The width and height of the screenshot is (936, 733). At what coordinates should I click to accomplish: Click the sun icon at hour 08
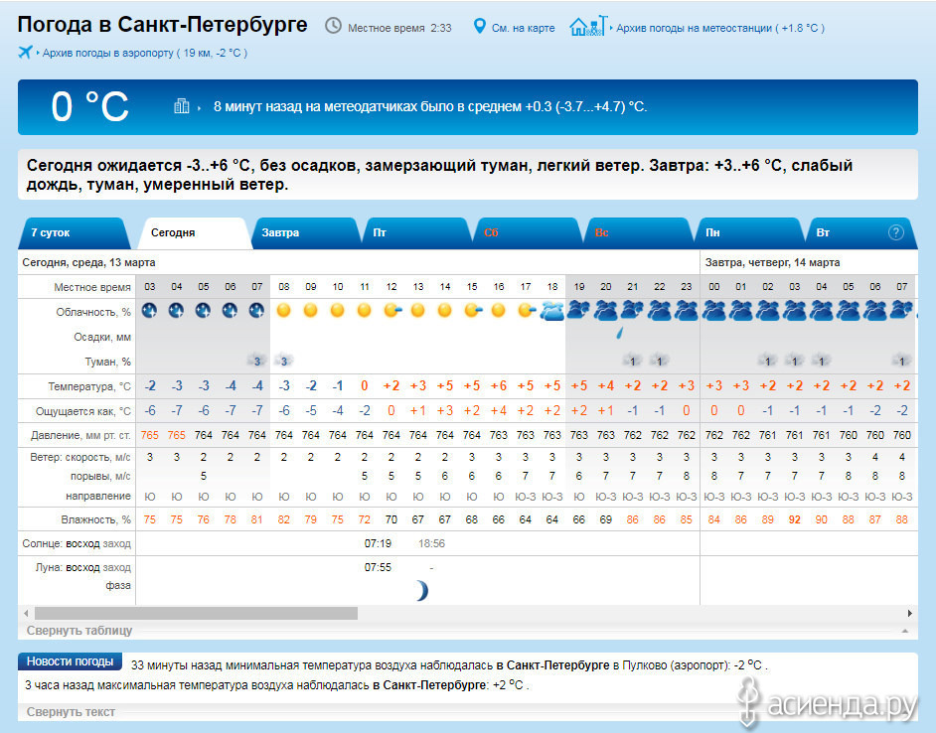pos(283,310)
